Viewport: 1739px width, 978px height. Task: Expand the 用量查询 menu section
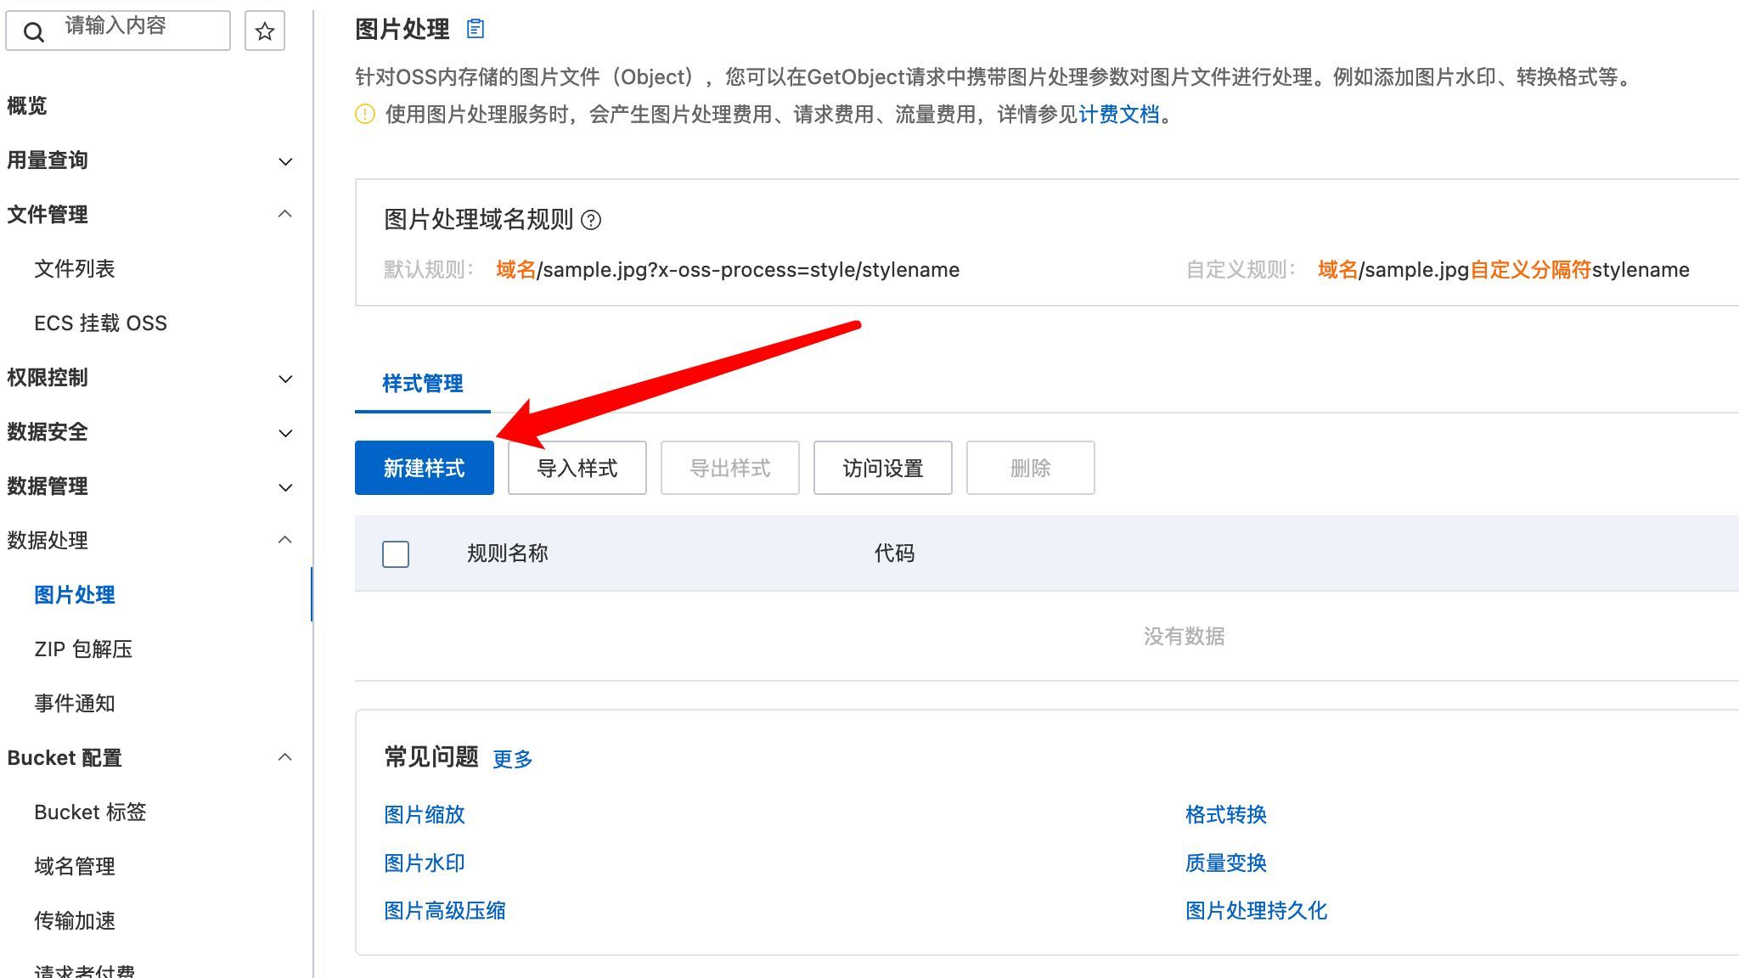pyautogui.click(x=285, y=161)
